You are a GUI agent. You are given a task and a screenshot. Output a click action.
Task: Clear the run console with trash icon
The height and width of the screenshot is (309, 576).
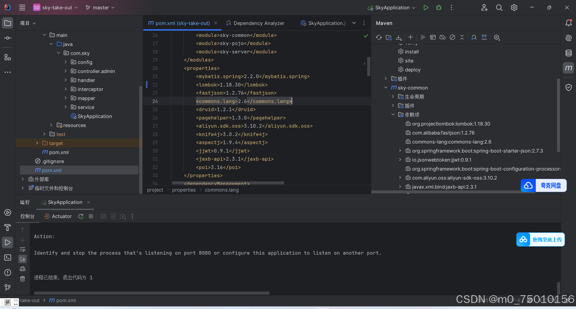coord(22,279)
